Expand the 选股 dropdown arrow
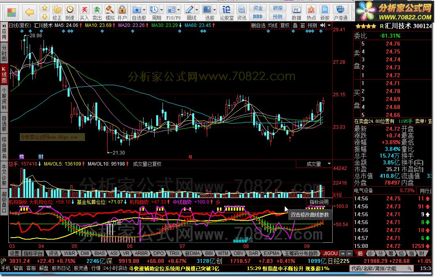This screenshot has height=278, width=435. pyautogui.click(x=214, y=10)
